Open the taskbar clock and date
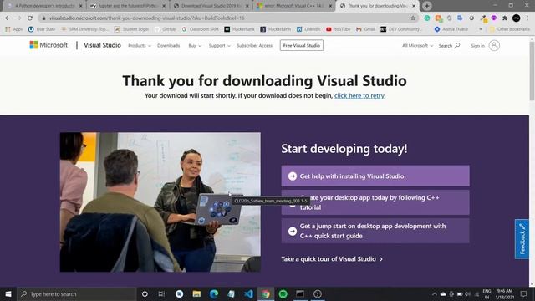 pyautogui.click(x=505, y=293)
